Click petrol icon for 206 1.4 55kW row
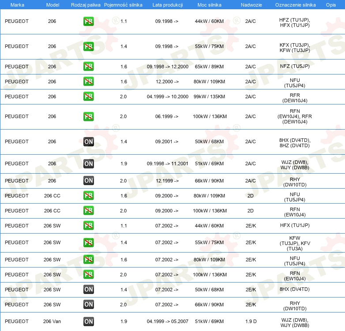 tap(88, 46)
